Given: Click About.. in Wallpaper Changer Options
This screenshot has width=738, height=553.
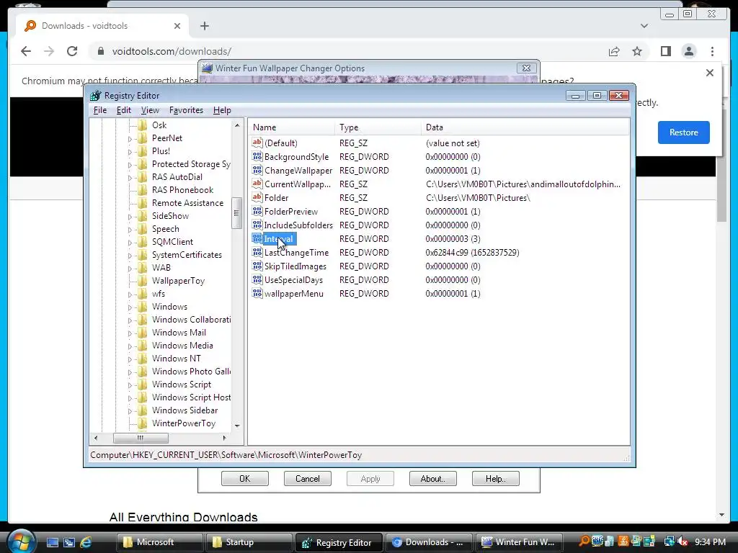Looking at the screenshot, I should [x=432, y=479].
